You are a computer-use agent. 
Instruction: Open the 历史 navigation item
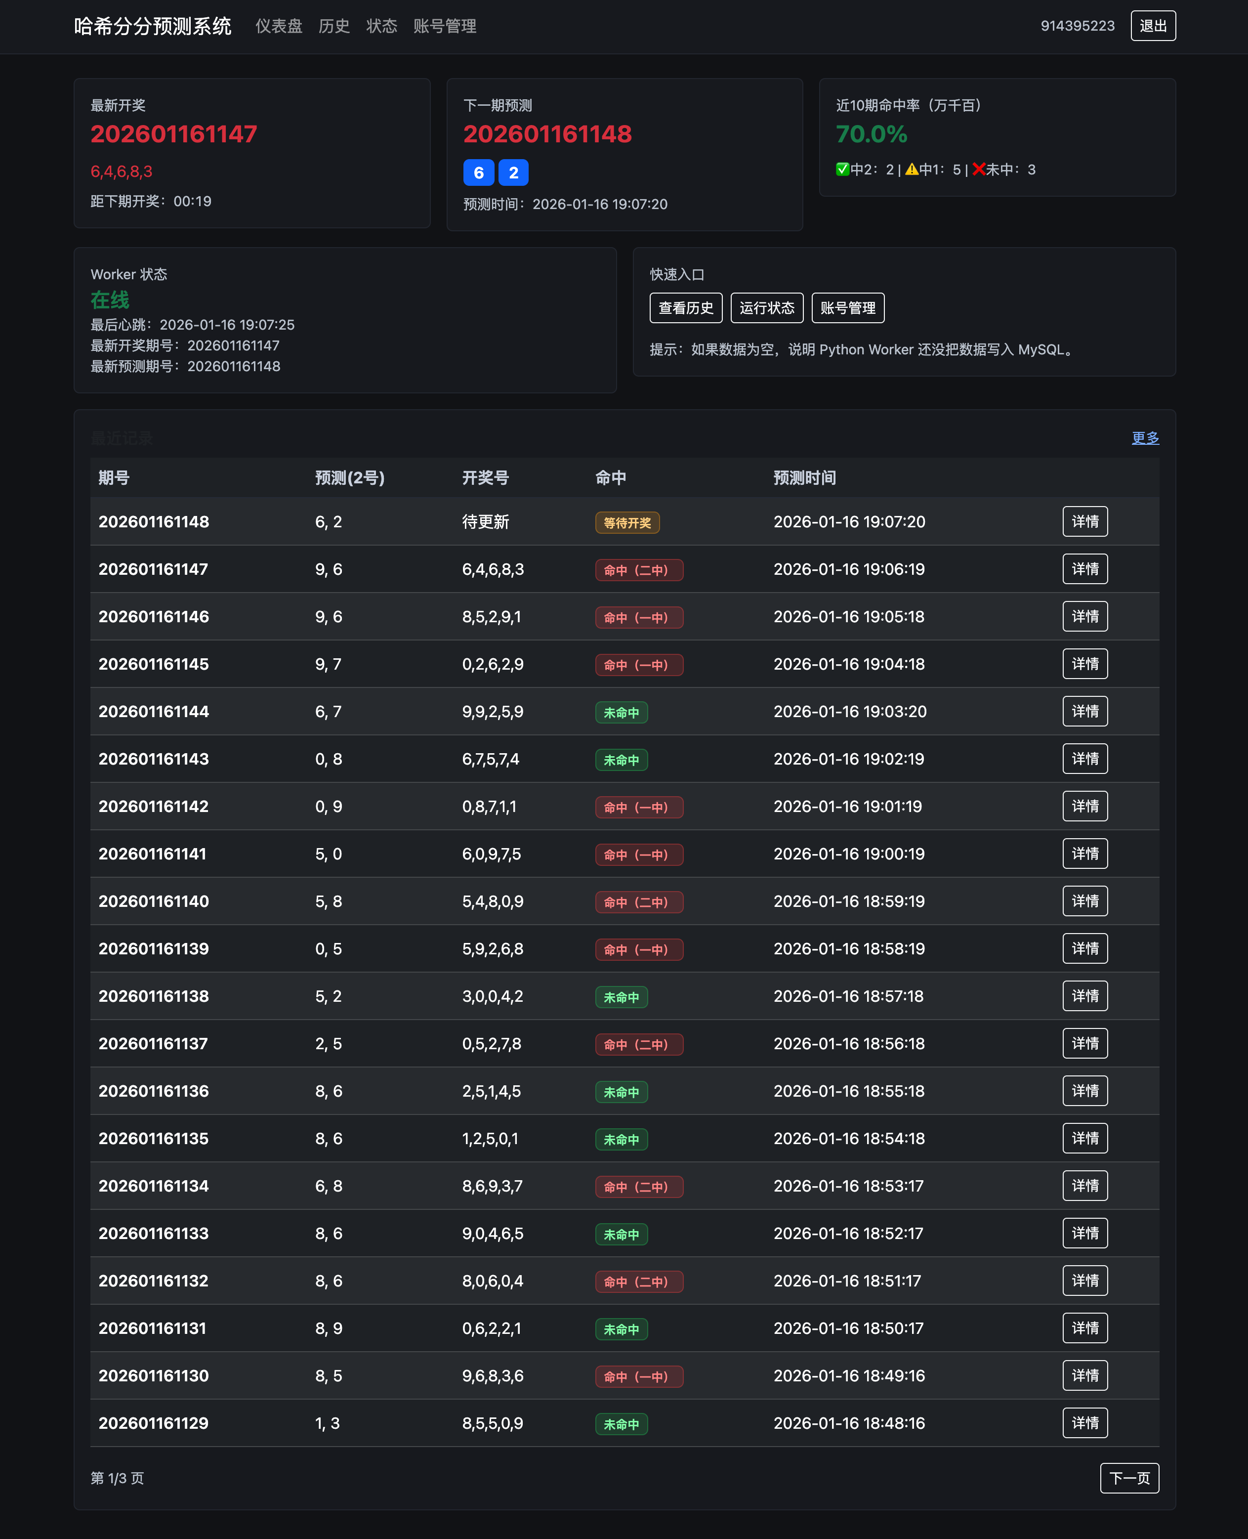tap(334, 26)
